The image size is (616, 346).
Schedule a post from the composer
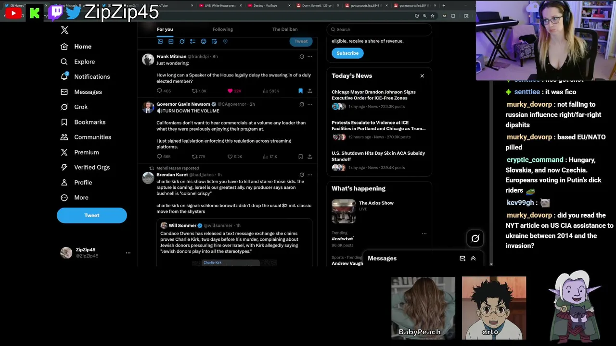coord(214,41)
